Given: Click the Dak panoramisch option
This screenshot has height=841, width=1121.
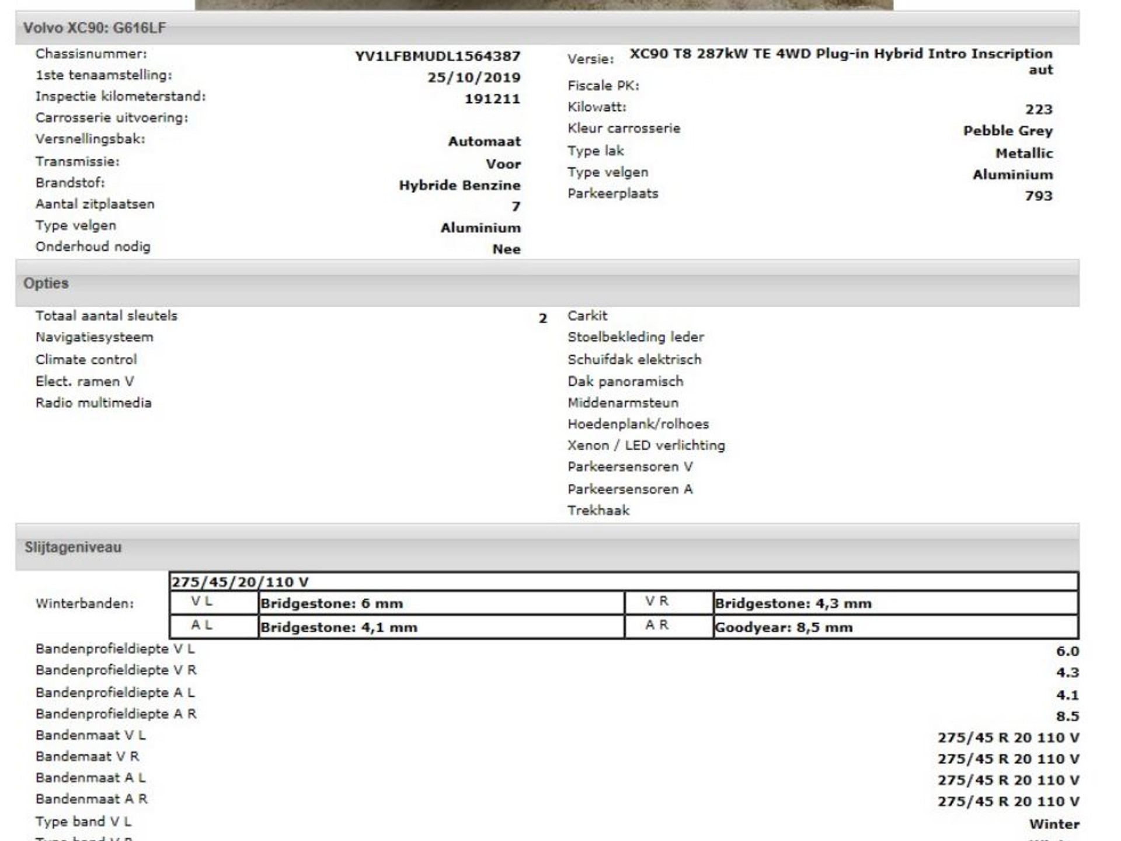Looking at the screenshot, I should point(625,381).
